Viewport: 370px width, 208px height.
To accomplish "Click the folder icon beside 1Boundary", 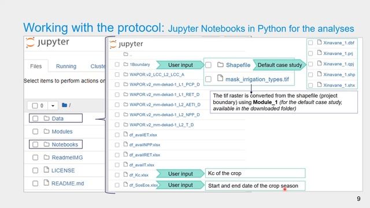I will tap(126, 64).
